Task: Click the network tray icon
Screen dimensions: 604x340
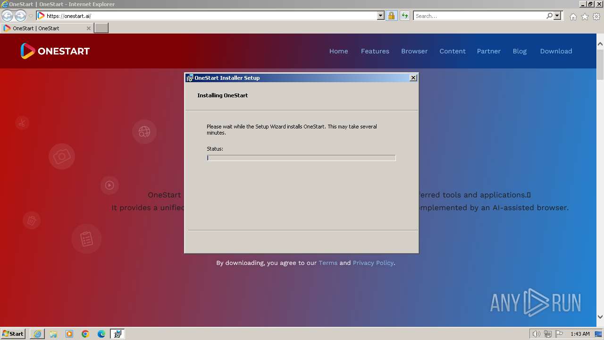Action: pos(548,334)
